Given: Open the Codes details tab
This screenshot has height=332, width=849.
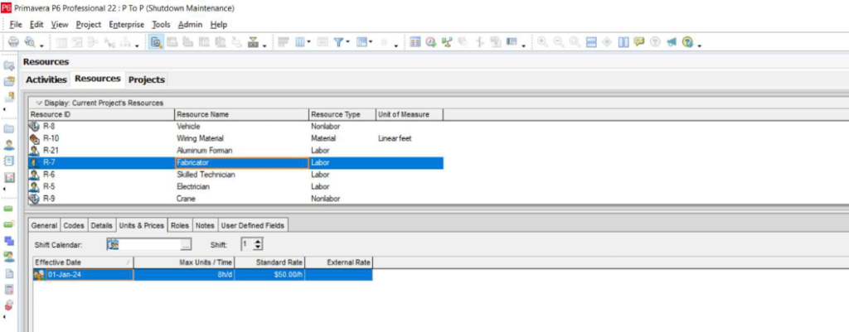Looking at the screenshot, I should 74,225.
